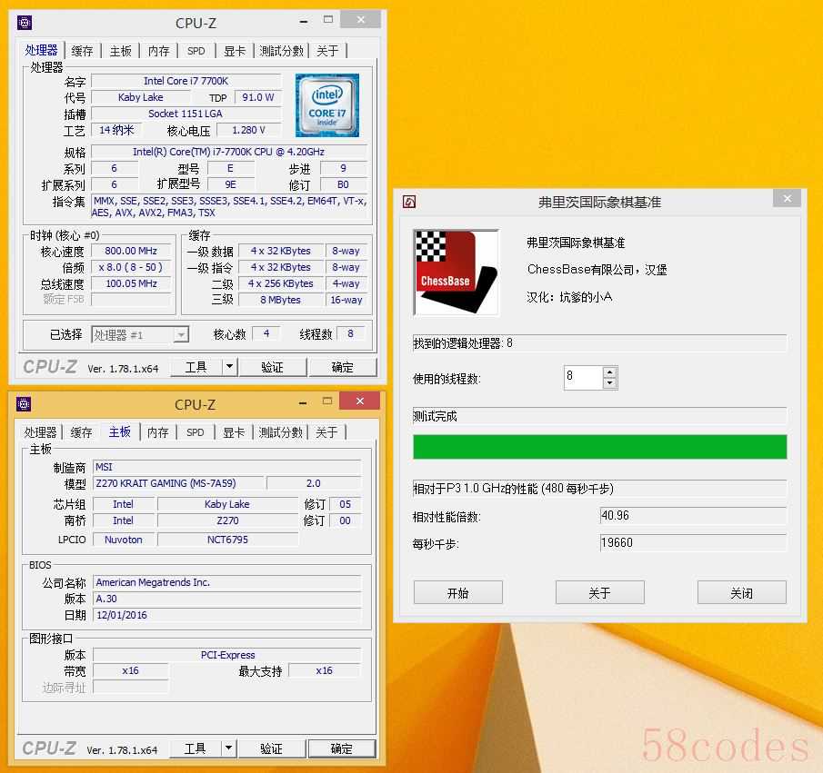The height and width of the screenshot is (773, 823).
Task: Open SPD tab in top CPU-Z window
Action: (196, 51)
